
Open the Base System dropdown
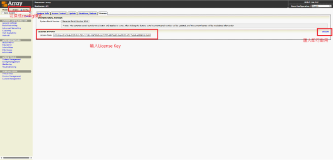point(16,13)
